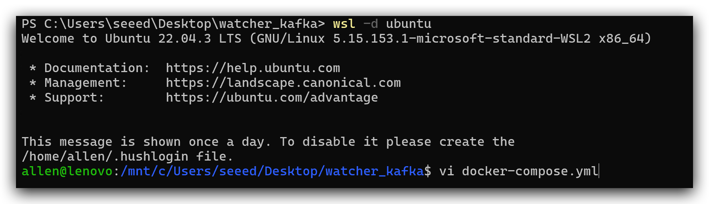
Task: Click the 'Welcome to Ubuntu 22.04.3 LTS' text
Action: tap(131, 39)
